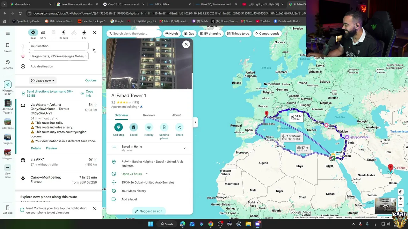Open the Google Maps hamburger menu
The height and width of the screenshot is (229, 408).
click(8, 33)
